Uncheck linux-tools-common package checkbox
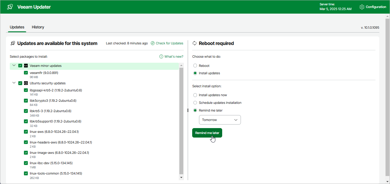 26,173
